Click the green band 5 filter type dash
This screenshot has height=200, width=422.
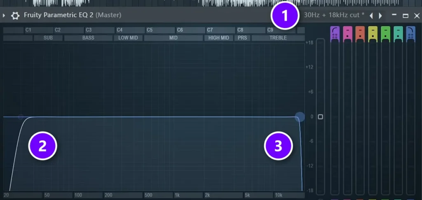point(385,30)
